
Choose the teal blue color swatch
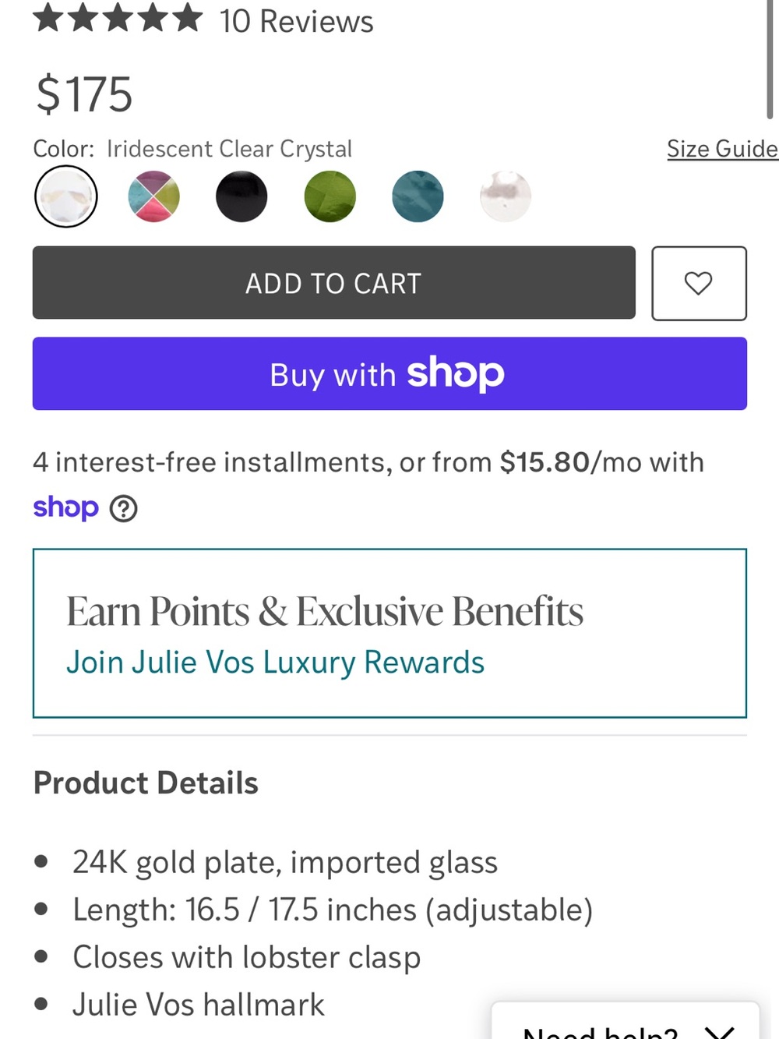(x=418, y=196)
